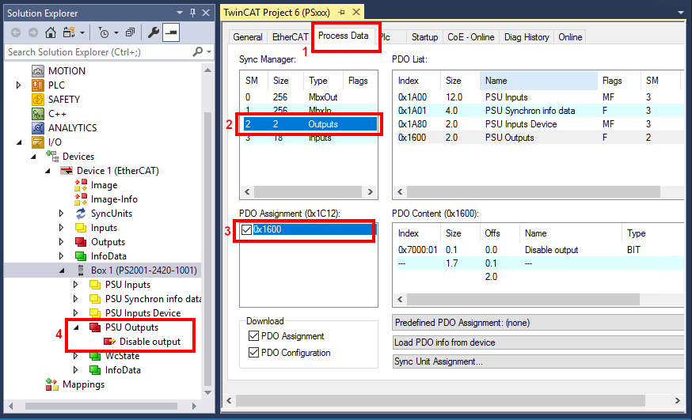Toggle the Preview Selected Items button
692x420 pixels.
pyautogui.click(x=171, y=32)
